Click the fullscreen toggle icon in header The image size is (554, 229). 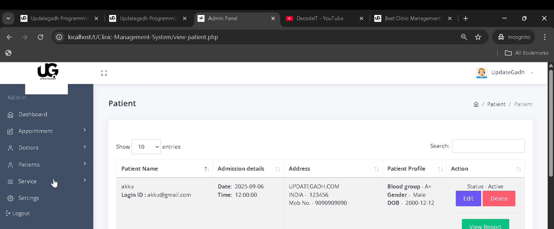click(104, 73)
